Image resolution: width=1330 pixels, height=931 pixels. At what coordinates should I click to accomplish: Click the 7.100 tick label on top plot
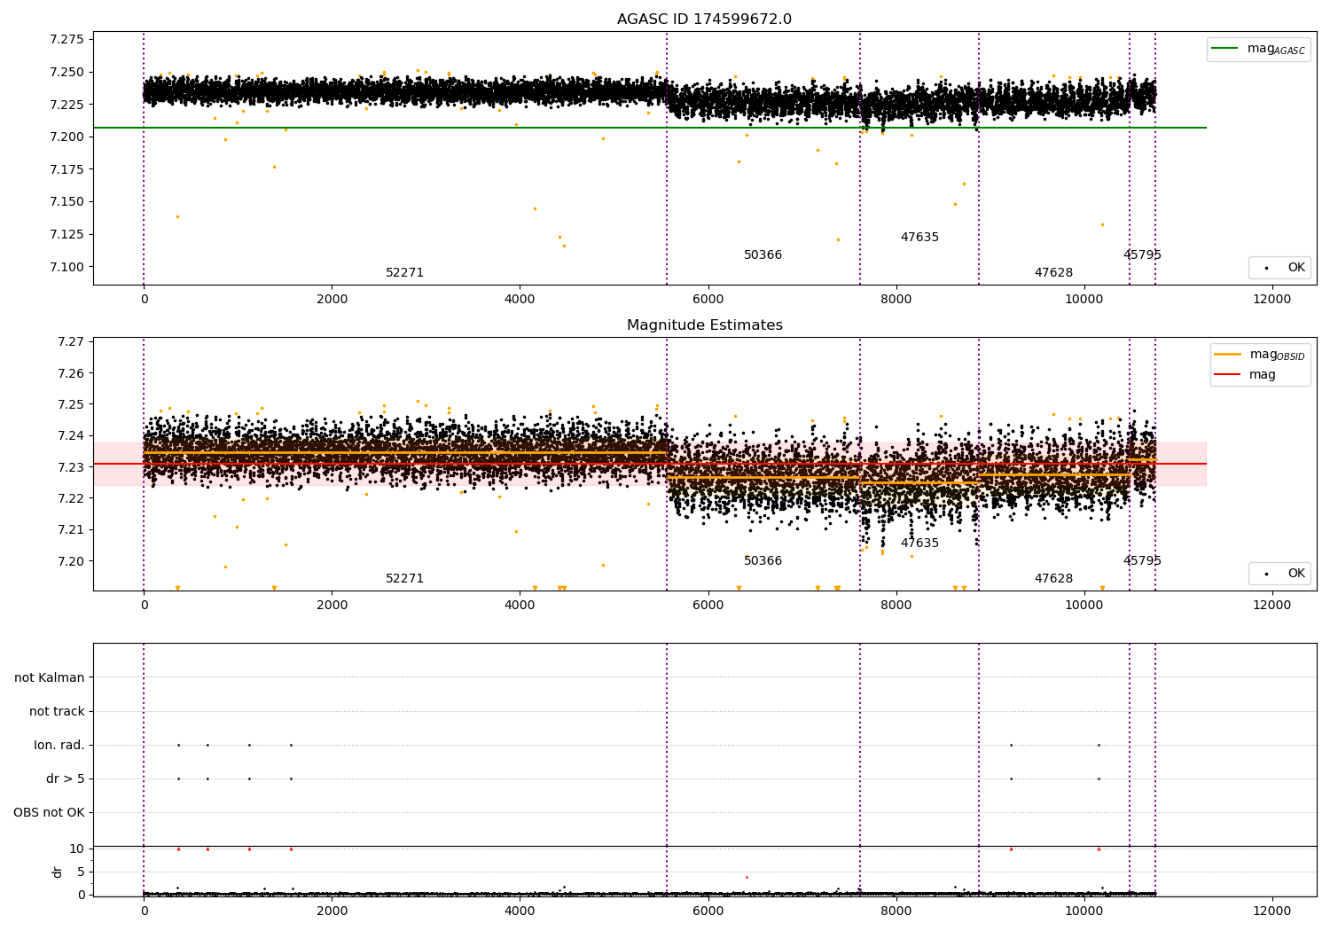coord(66,267)
